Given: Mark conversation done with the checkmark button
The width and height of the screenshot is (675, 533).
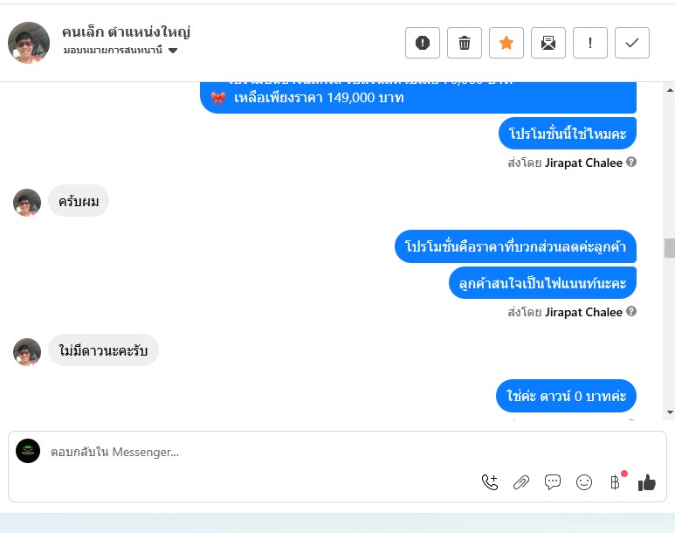Looking at the screenshot, I should click(x=632, y=43).
